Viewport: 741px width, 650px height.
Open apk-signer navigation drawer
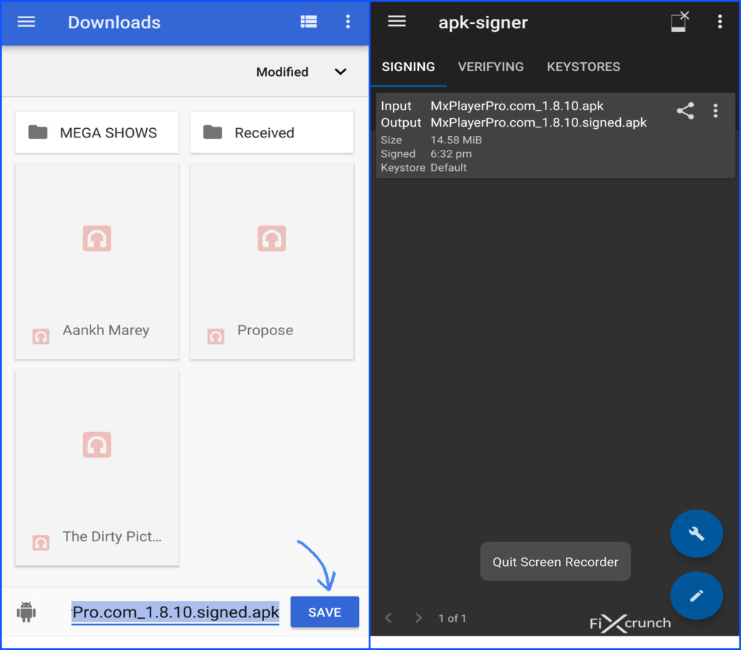pos(397,21)
